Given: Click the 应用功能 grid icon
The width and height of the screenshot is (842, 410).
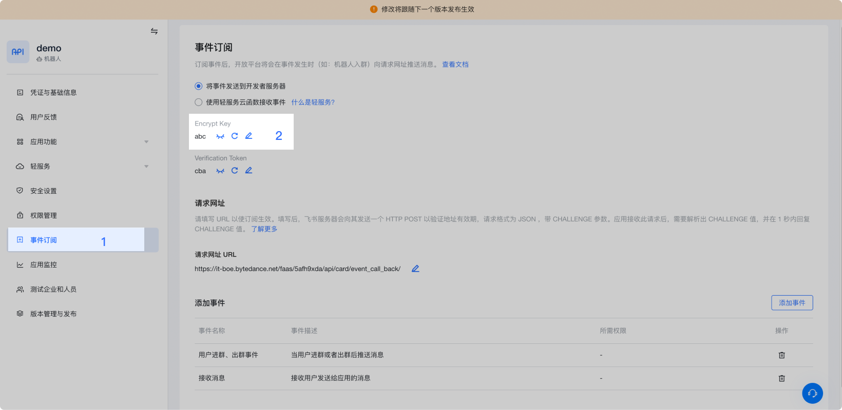Looking at the screenshot, I should (x=20, y=141).
